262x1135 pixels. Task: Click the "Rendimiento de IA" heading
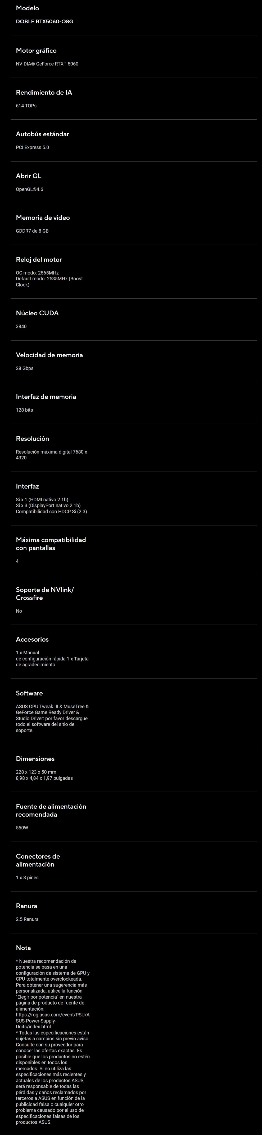pos(44,93)
